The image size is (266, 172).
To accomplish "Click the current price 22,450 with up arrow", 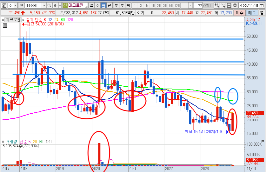I will (x=17, y=13).
